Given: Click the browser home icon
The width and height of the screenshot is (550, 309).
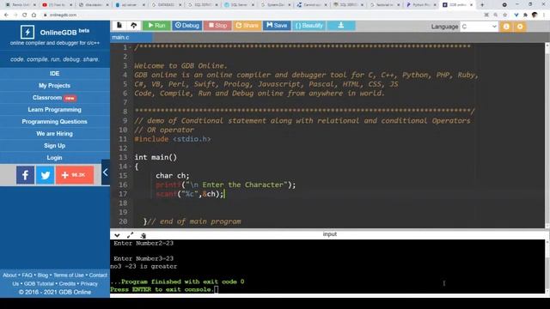Looking at the screenshot, I should tap(34, 15).
